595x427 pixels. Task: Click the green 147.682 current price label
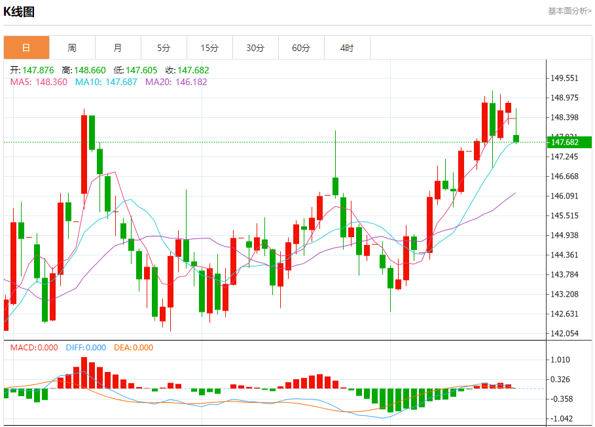click(x=569, y=142)
